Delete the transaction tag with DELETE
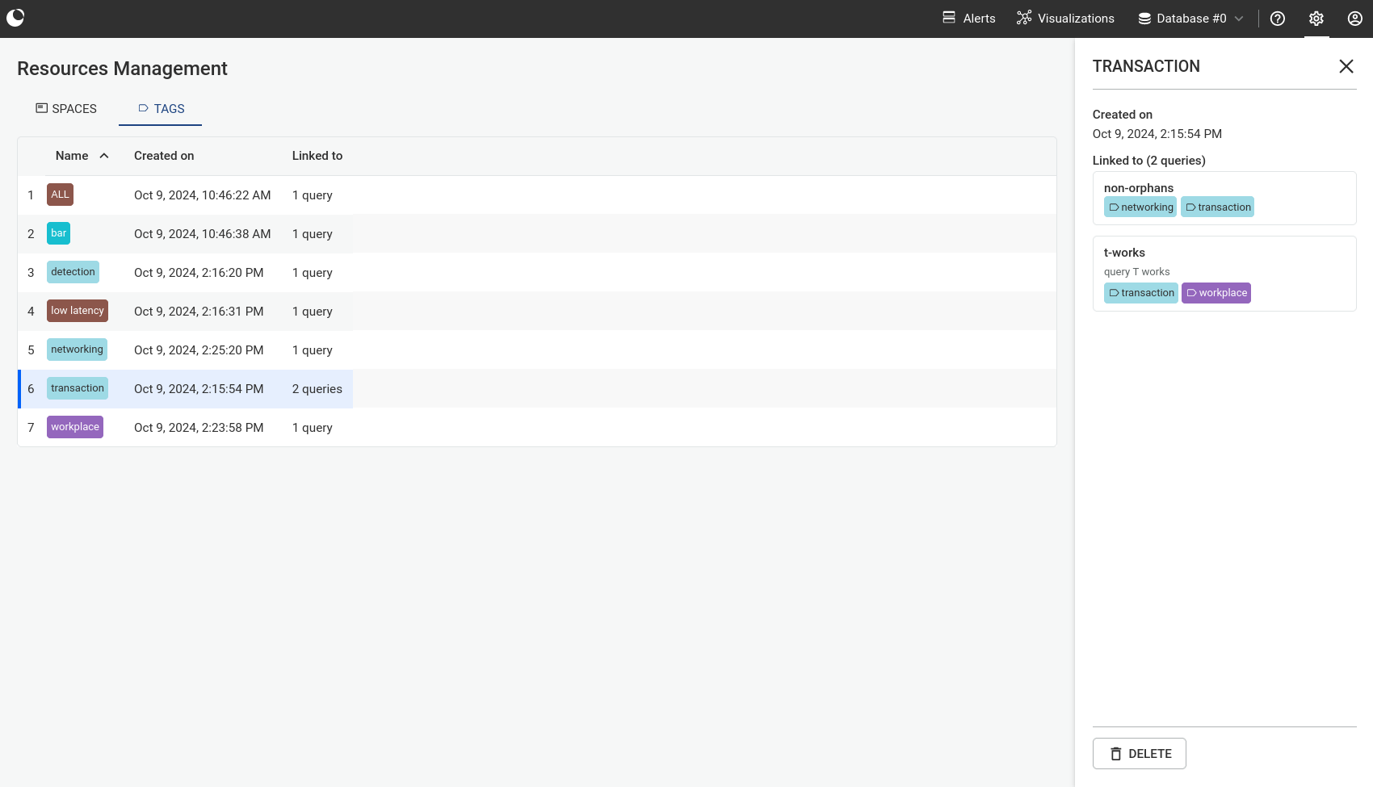Viewport: 1373px width, 787px height. point(1140,754)
